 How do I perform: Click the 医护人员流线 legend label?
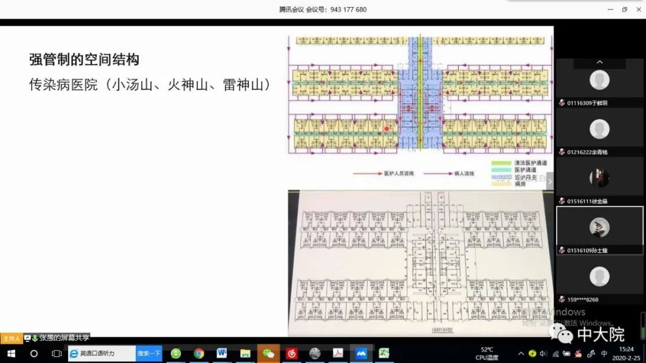tap(399, 173)
